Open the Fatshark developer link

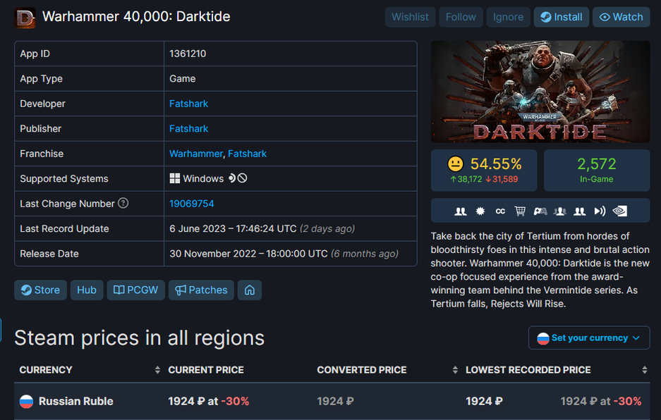(188, 104)
